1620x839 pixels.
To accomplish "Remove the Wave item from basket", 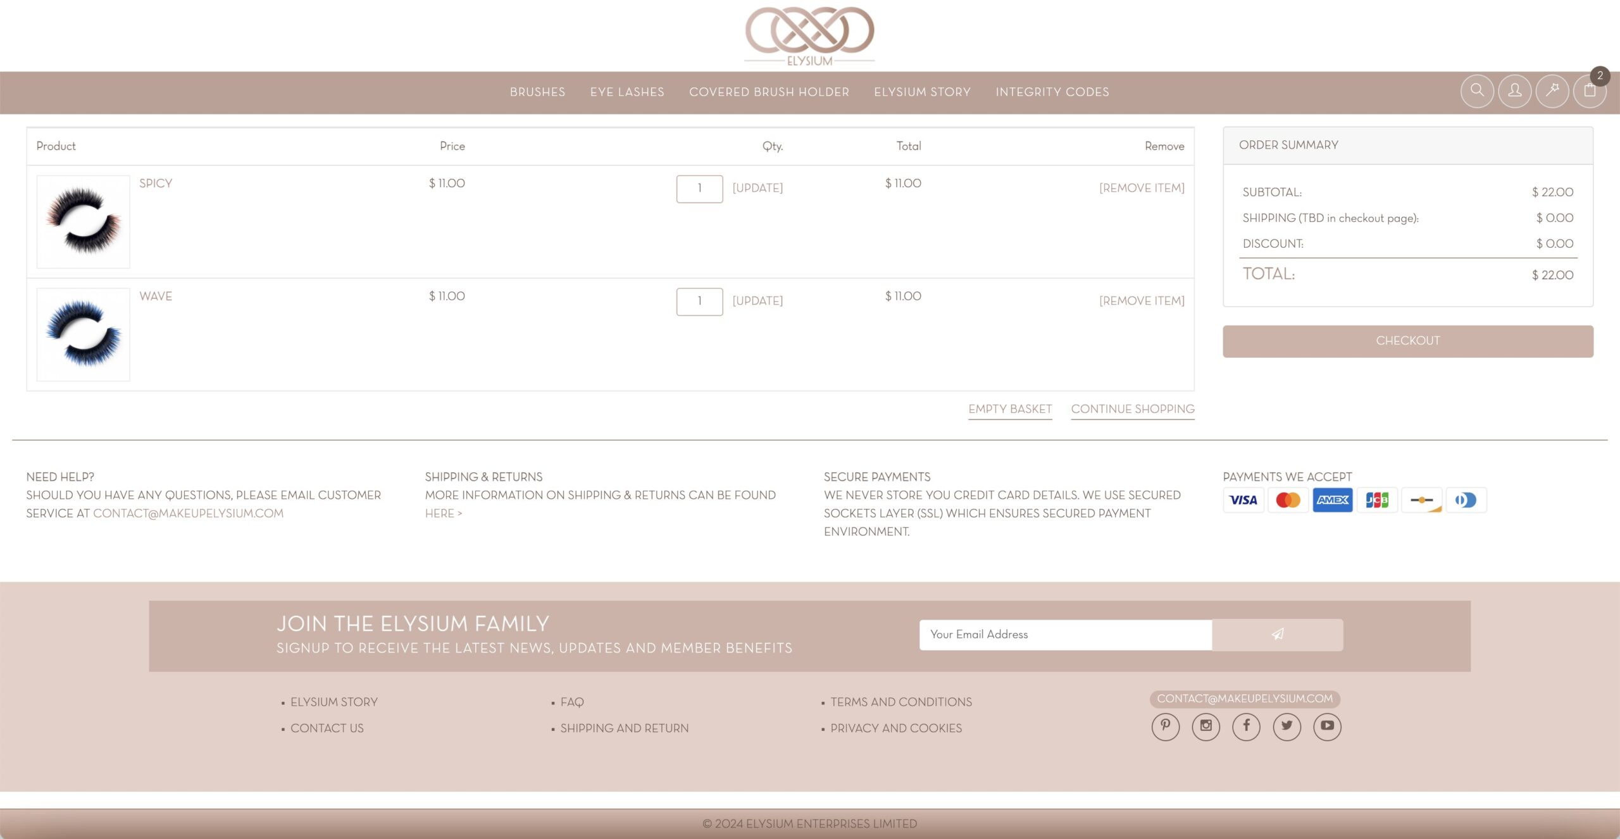I will tap(1142, 301).
